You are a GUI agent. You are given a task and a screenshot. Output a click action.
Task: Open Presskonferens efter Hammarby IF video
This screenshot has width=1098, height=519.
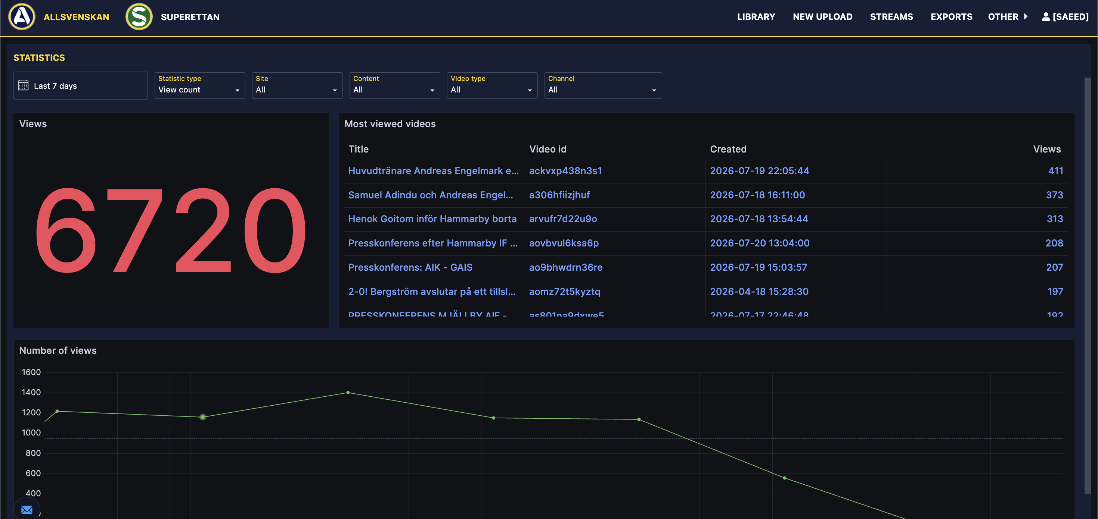tap(432, 243)
